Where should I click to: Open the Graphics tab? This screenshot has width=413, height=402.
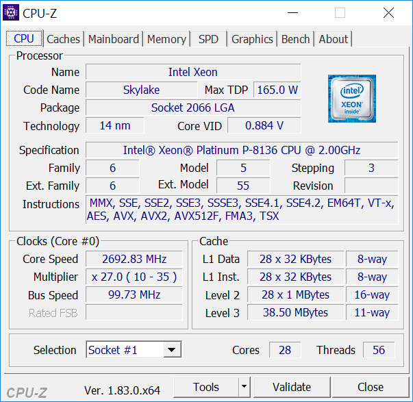252,39
